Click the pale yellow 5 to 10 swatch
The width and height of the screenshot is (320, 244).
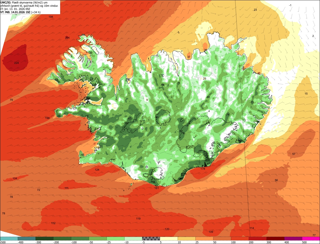click(x=168, y=239)
